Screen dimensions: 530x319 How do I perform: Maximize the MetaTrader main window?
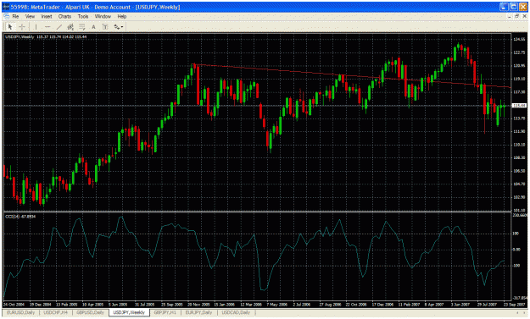[513, 7]
